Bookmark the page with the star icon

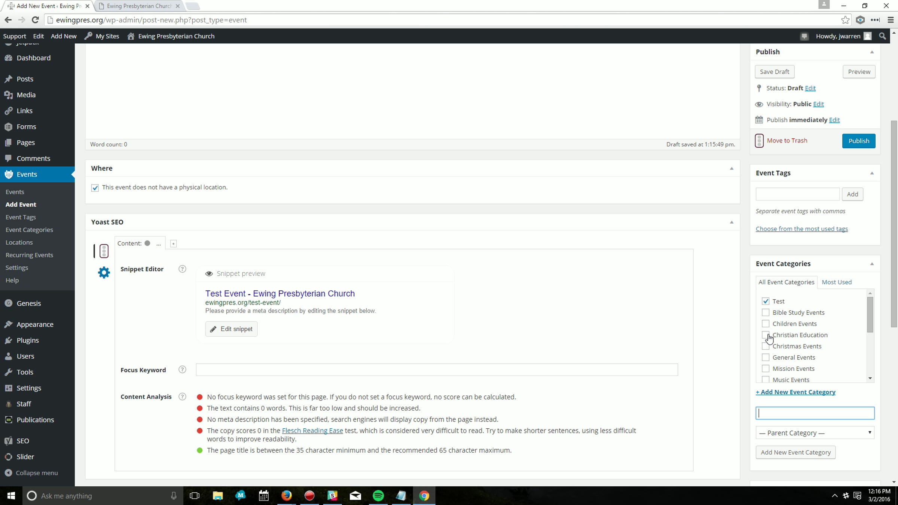845,20
